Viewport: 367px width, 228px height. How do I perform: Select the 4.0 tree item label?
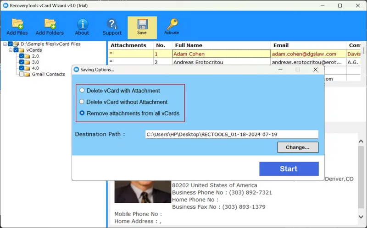coord(35,68)
